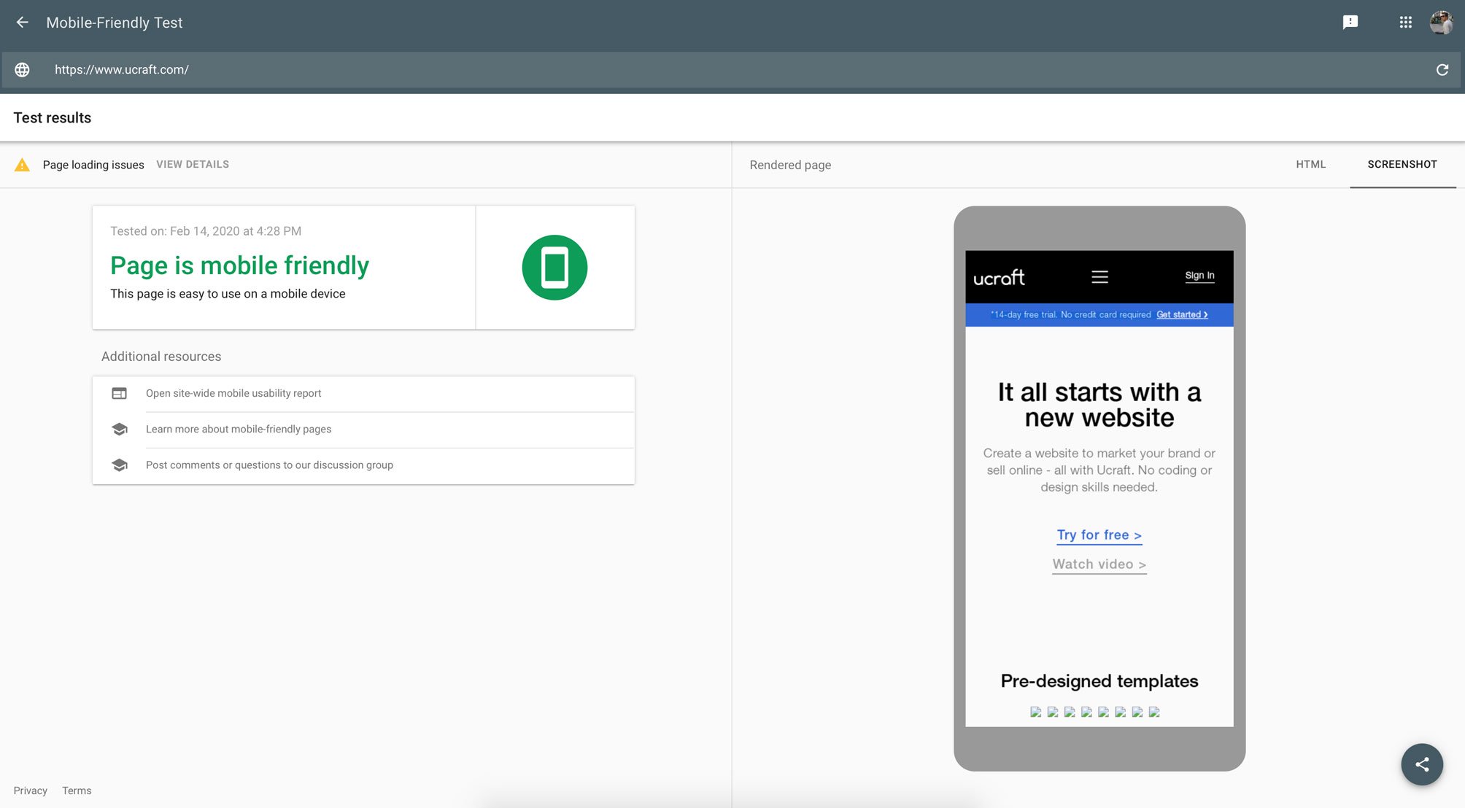Open the Terms link

(77, 790)
